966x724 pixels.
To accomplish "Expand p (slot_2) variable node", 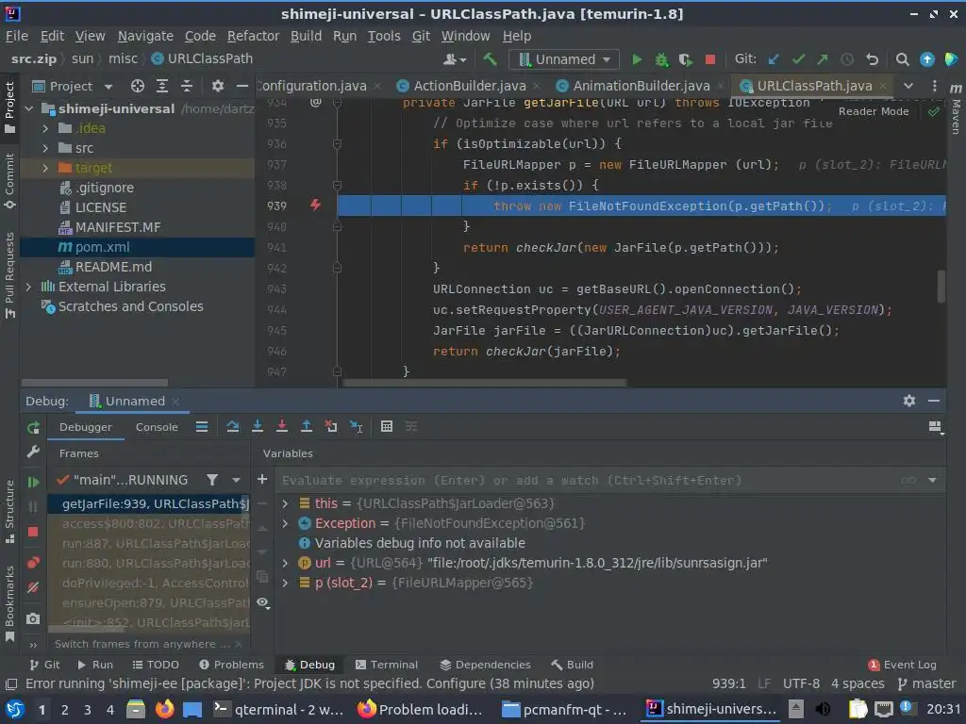I will 285,583.
